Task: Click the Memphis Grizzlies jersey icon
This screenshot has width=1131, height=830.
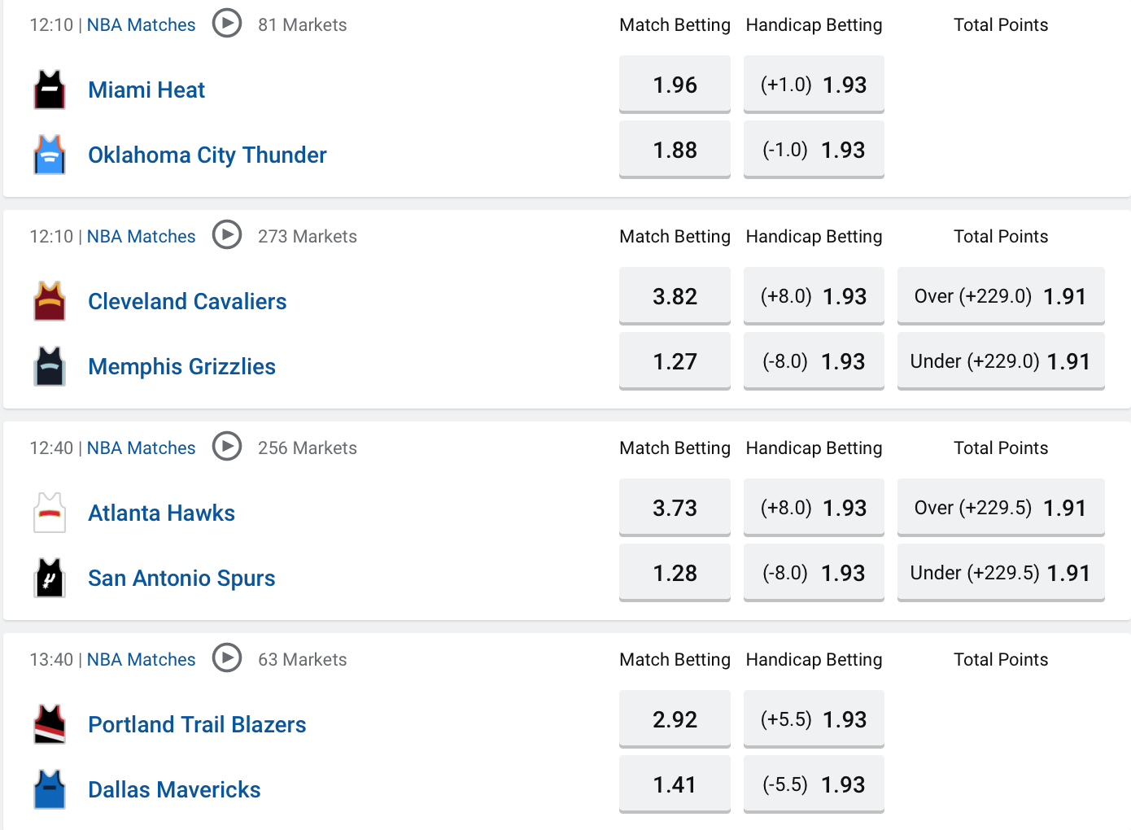Action: (50, 366)
